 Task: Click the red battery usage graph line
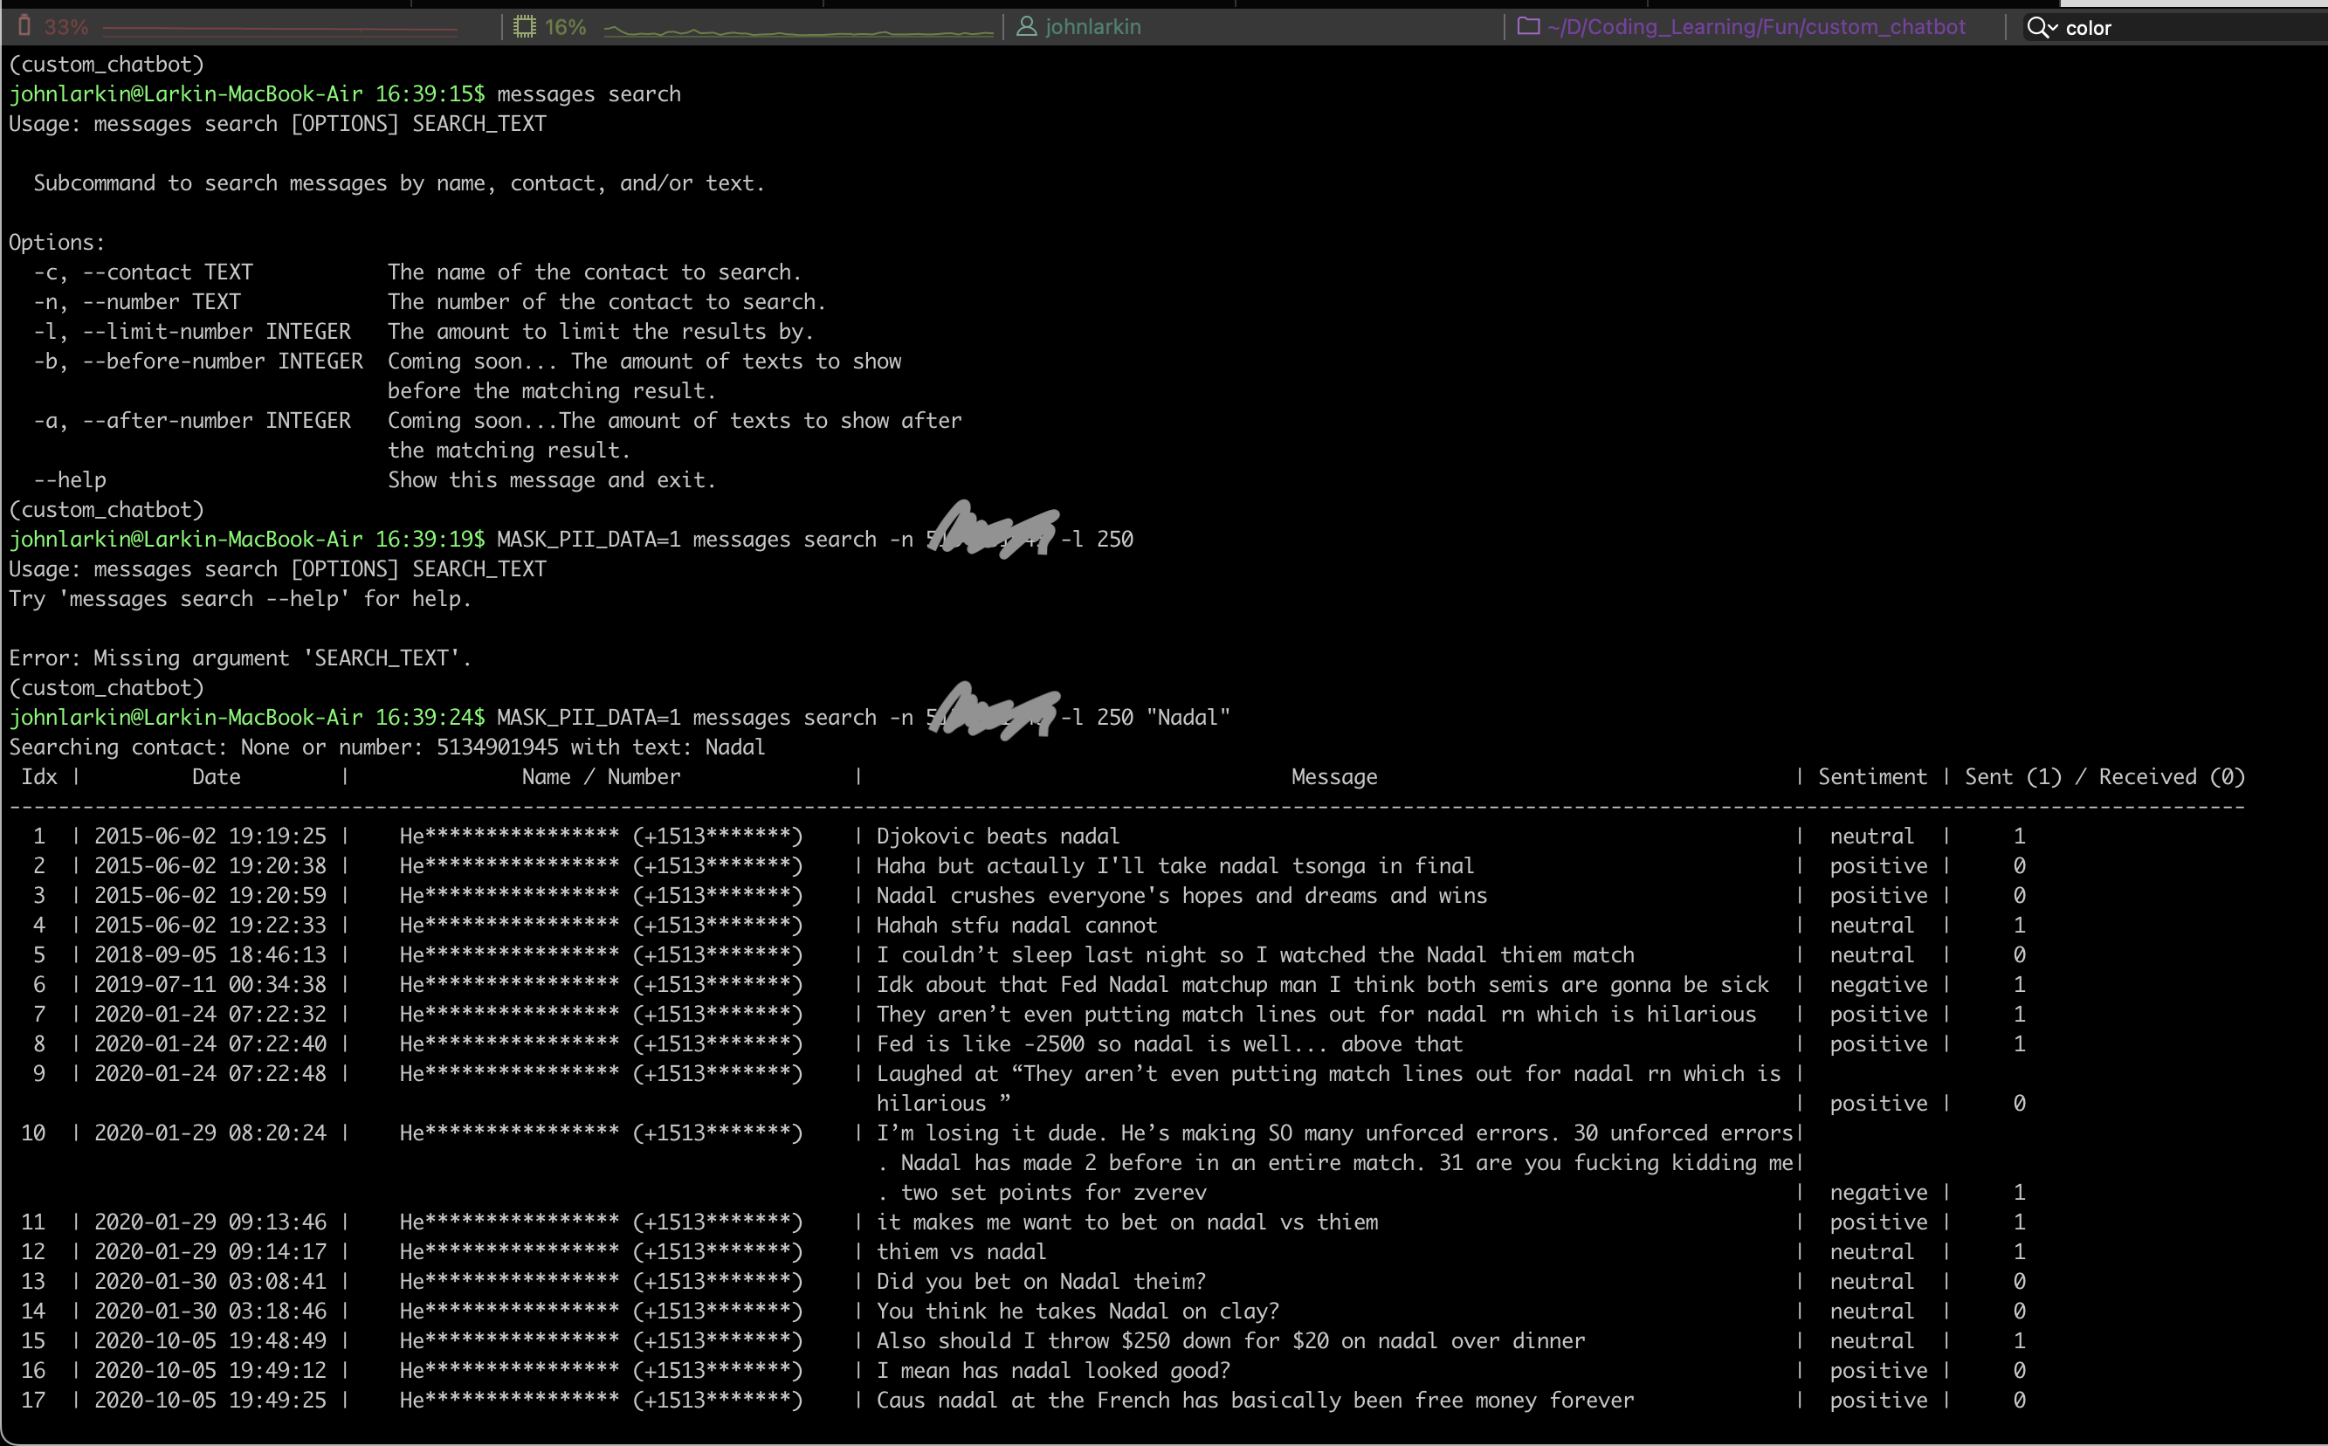[x=279, y=31]
